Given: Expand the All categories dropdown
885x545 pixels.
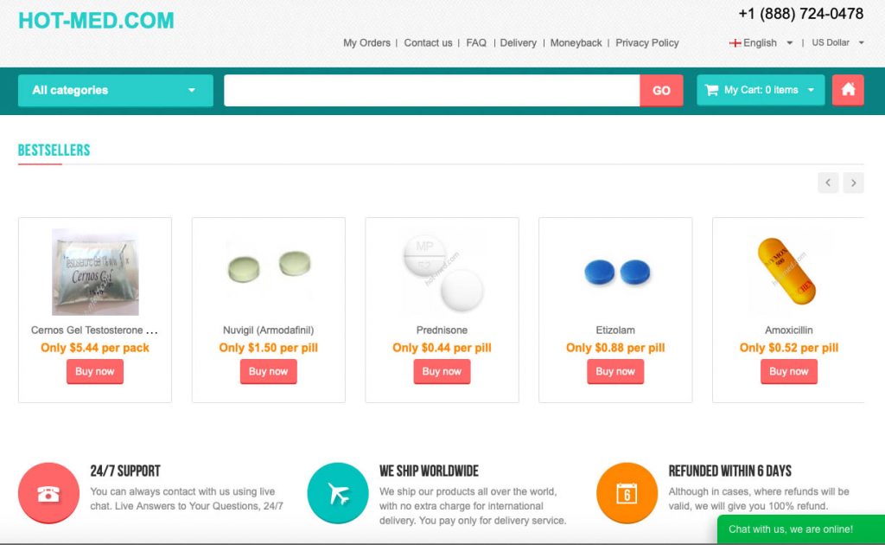Looking at the screenshot, I should 116,90.
